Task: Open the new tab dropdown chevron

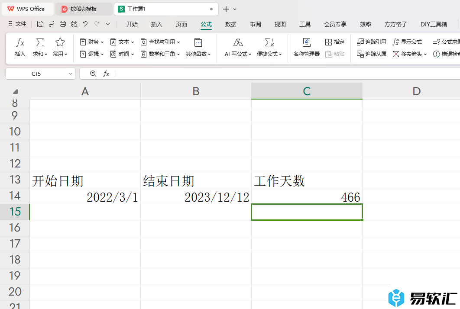Action: 235,9
